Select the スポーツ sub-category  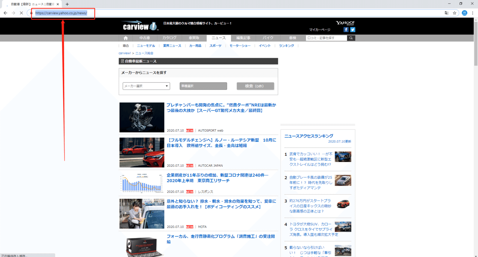(x=215, y=46)
